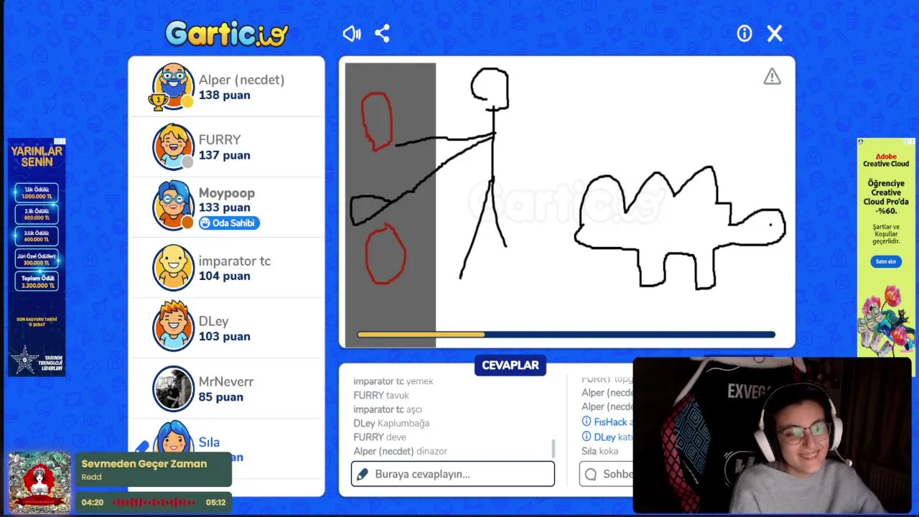Viewport: 919px width, 517px height.
Task: Open the 'Yarınlar Senin' ad banner
Action: point(37,256)
